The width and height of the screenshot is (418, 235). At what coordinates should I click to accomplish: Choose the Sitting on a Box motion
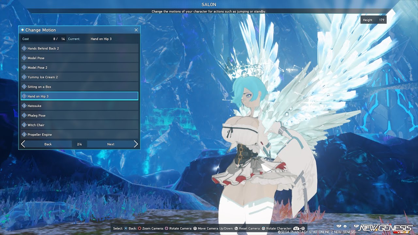point(79,86)
